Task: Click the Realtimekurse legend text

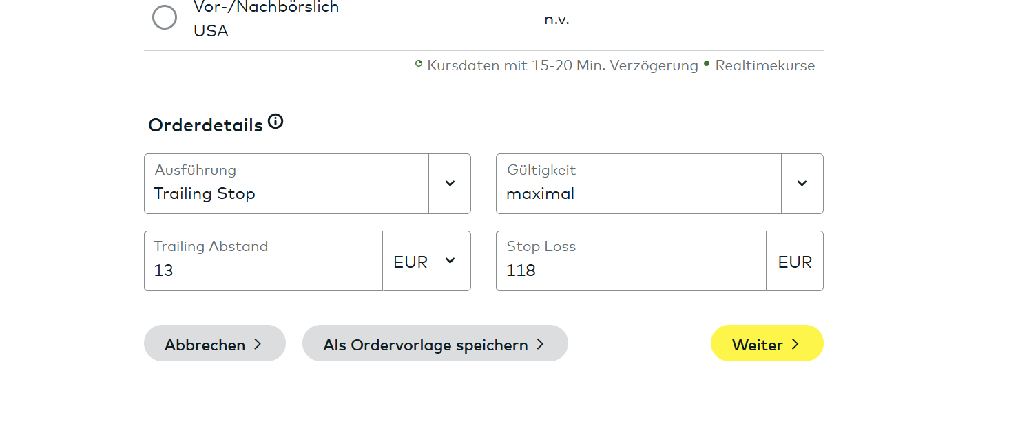Action: pos(764,66)
